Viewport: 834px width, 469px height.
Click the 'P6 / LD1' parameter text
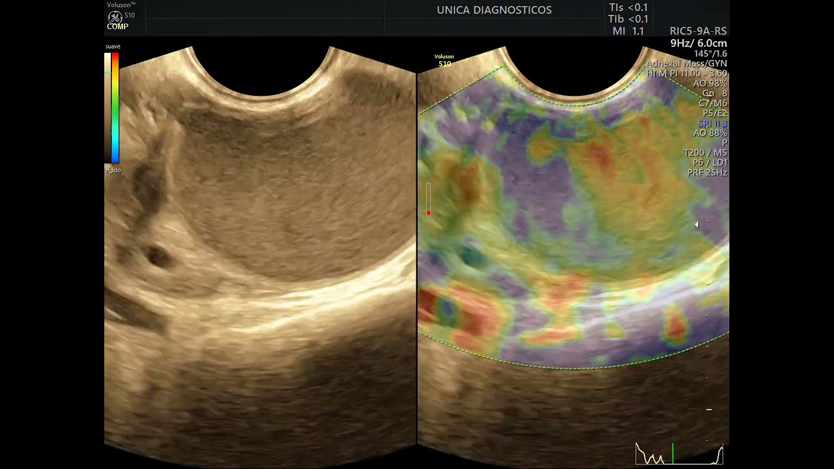tap(710, 162)
